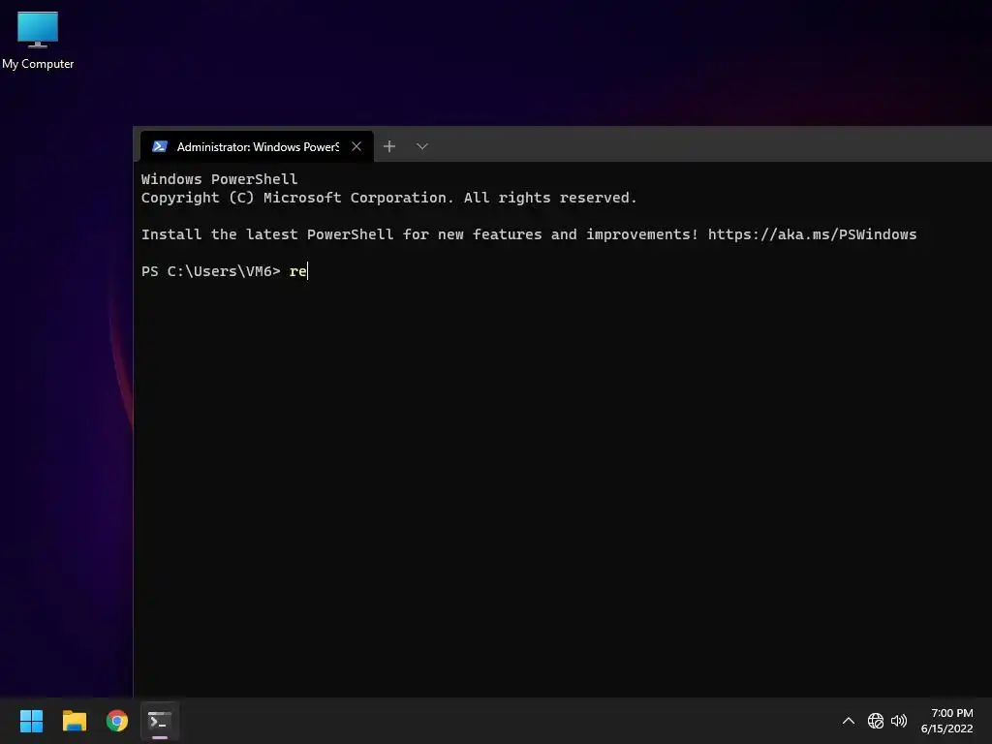Click the 'Copyright (C) Microsoft Corporation' line
The image size is (992, 744).
[388, 198]
